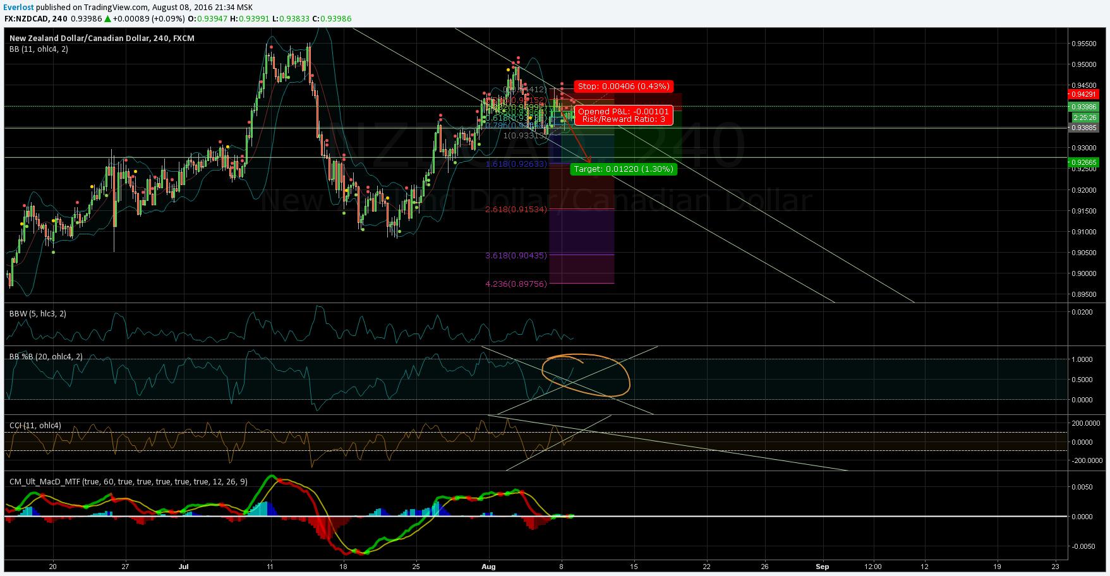Click the 1.618(0.92633) Fibonacci level label

tap(516, 164)
